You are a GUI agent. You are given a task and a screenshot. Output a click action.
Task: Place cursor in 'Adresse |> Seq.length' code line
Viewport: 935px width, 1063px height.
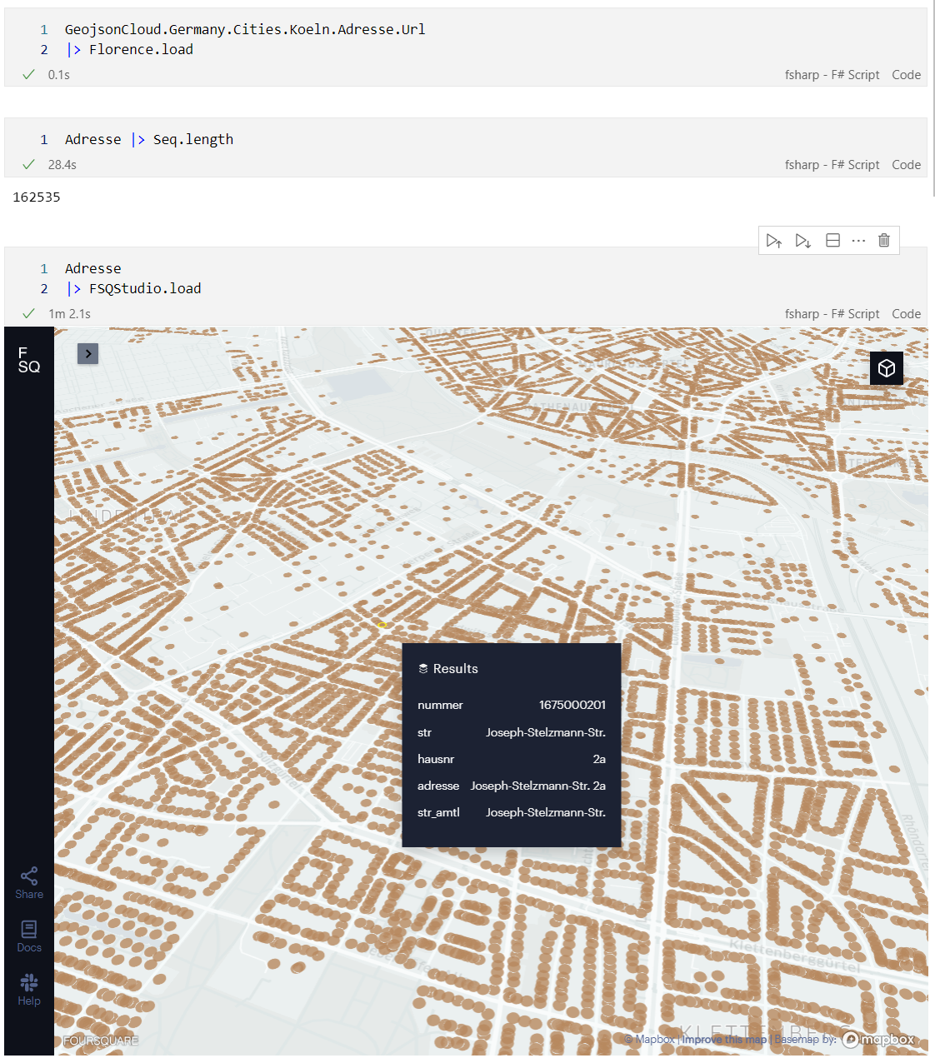pyautogui.click(x=149, y=139)
